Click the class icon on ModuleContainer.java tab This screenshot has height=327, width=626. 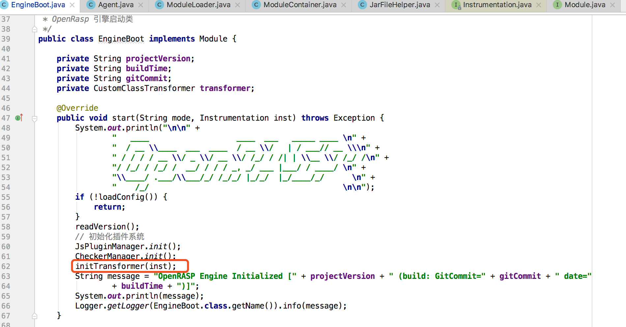256,5
